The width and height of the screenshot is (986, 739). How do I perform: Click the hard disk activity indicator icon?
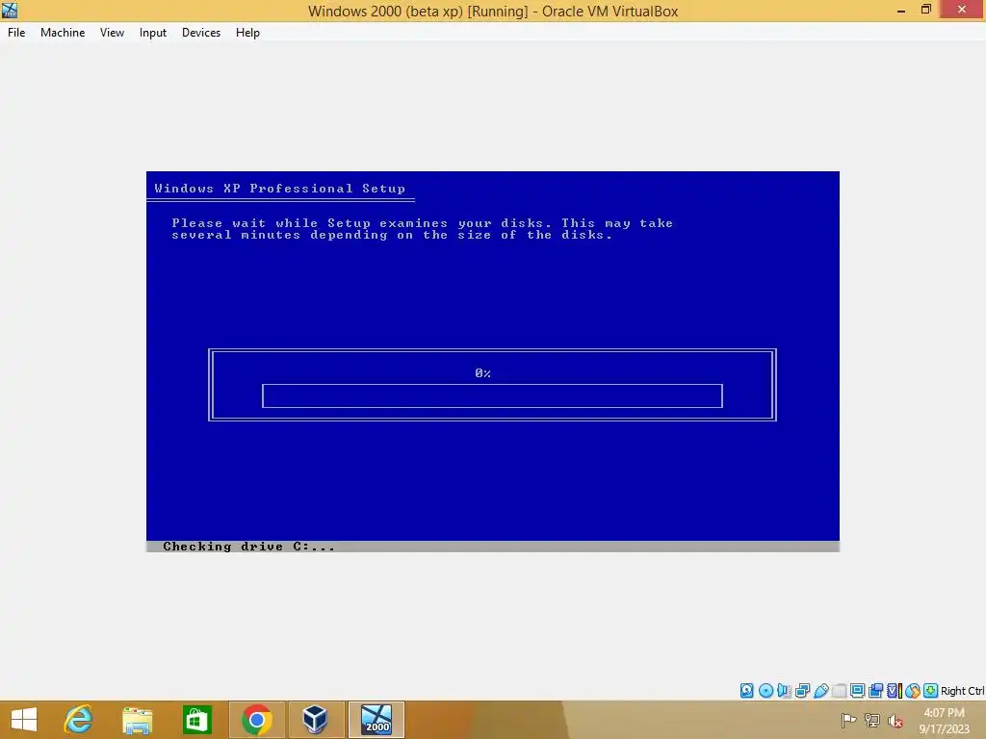[746, 691]
